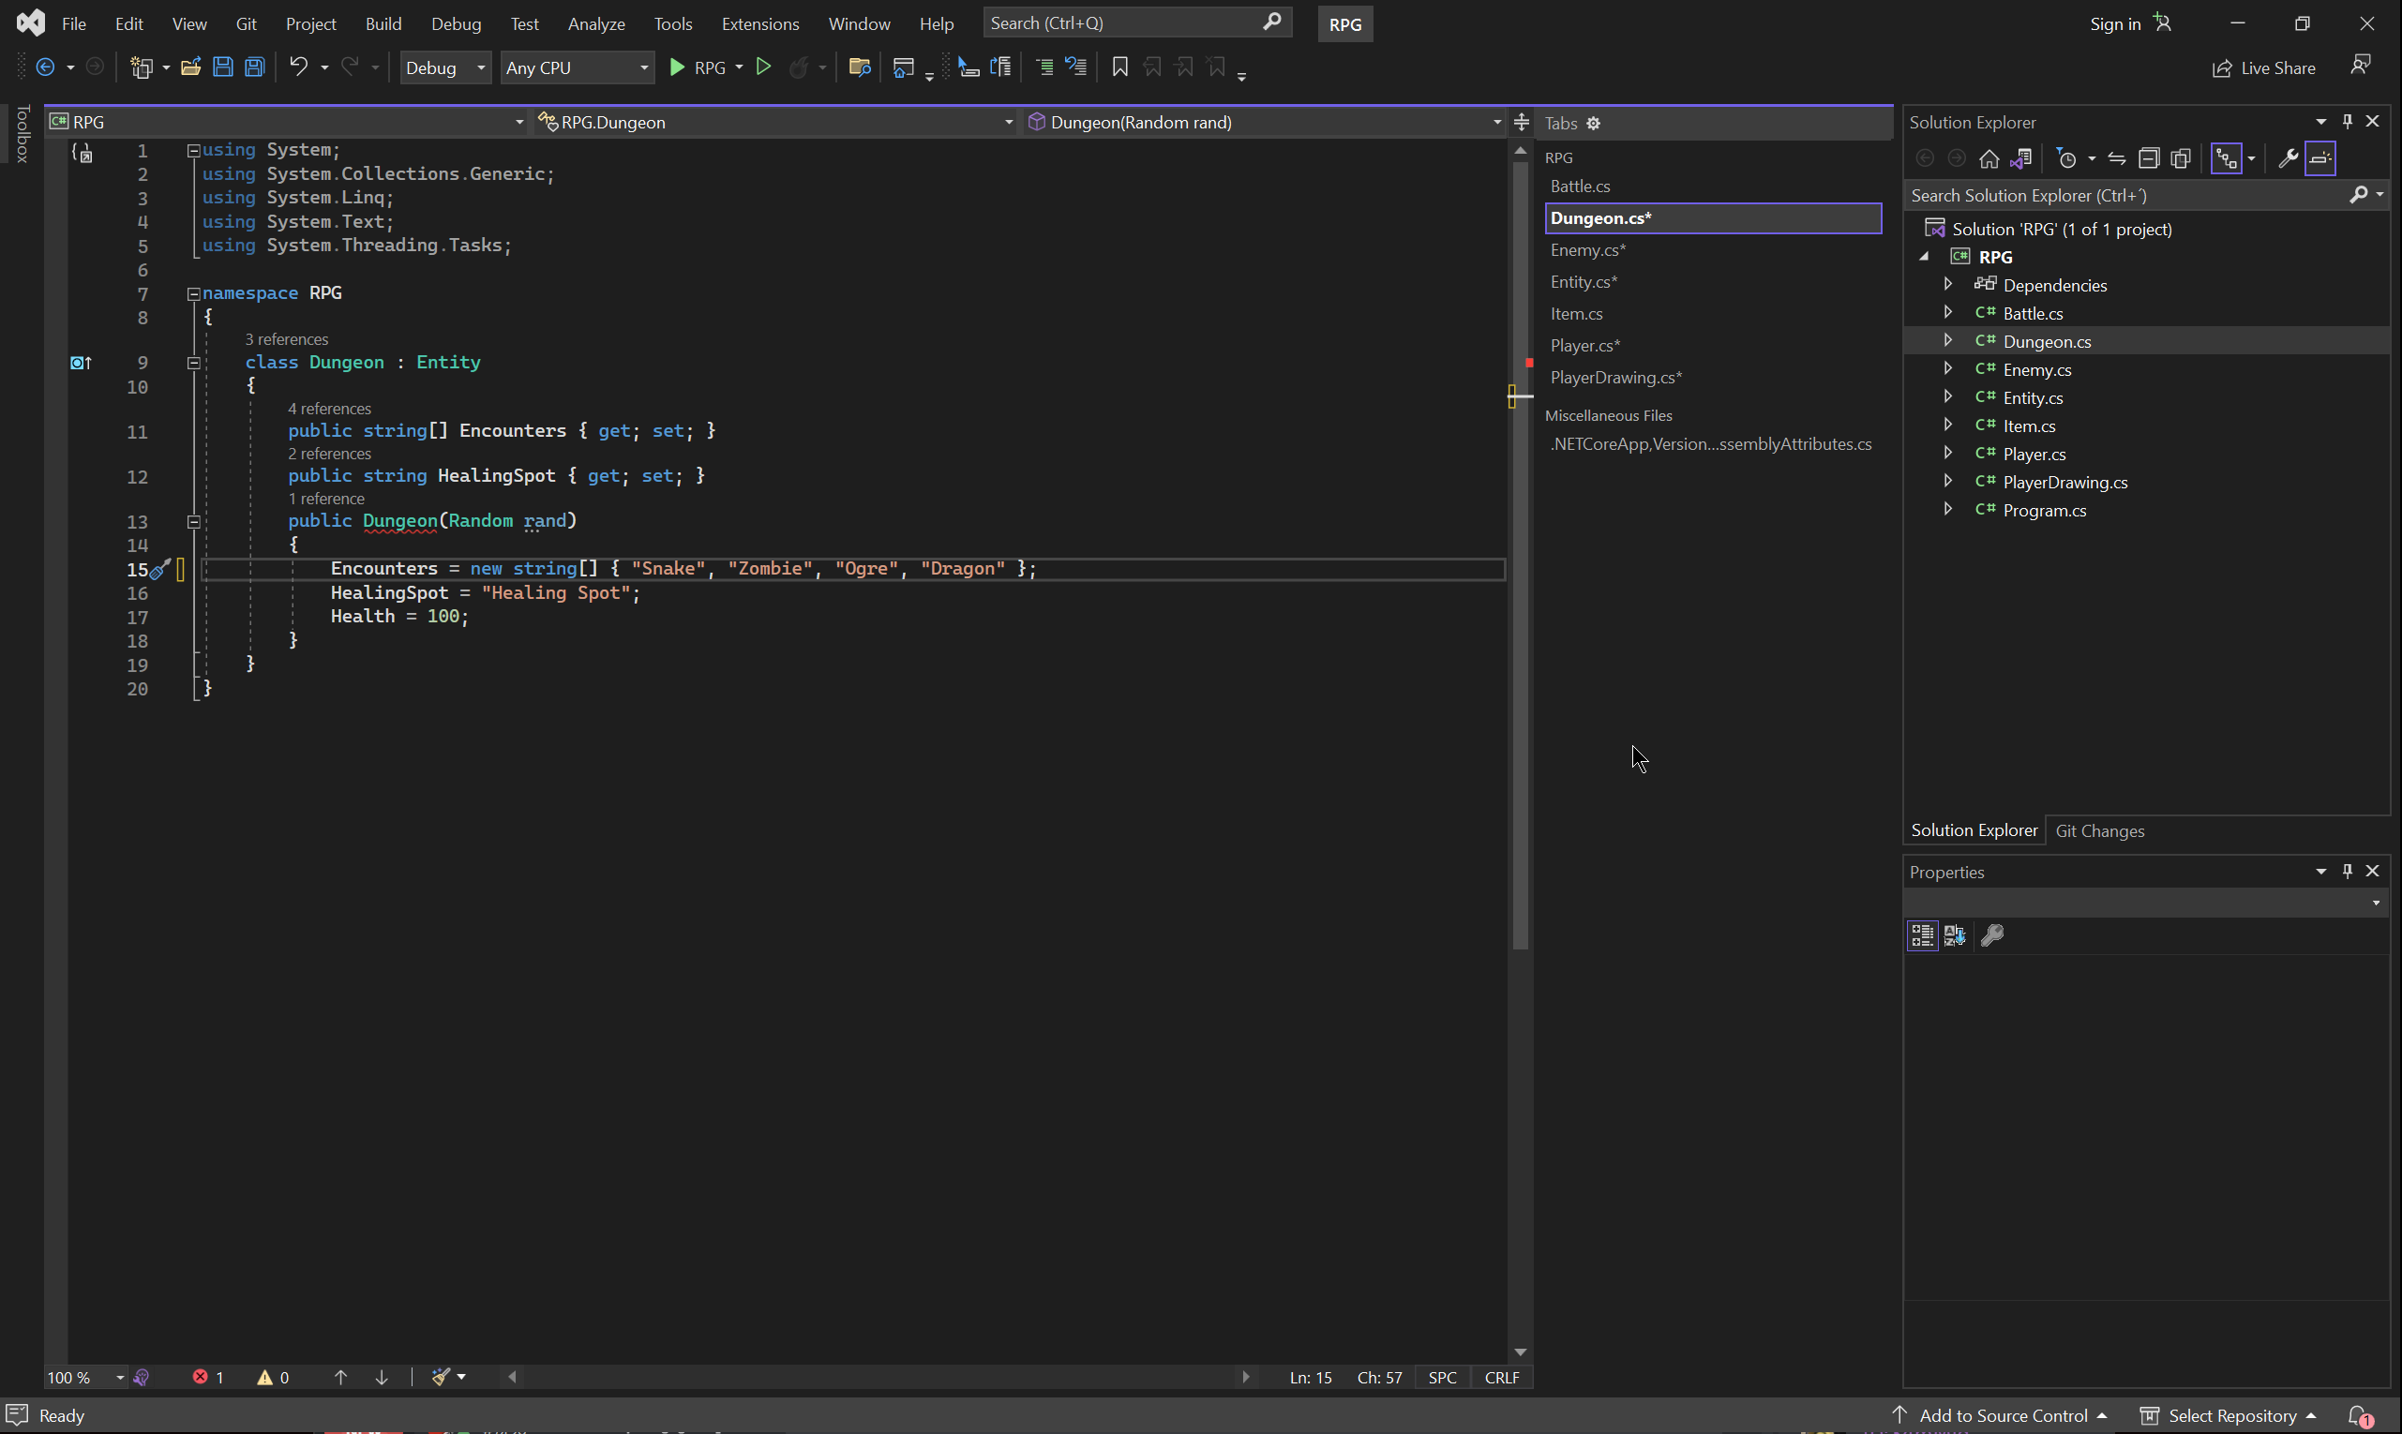2402x1434 pixels.
Task: Toggle the Show All Files view button
Action: point(2181,158)
